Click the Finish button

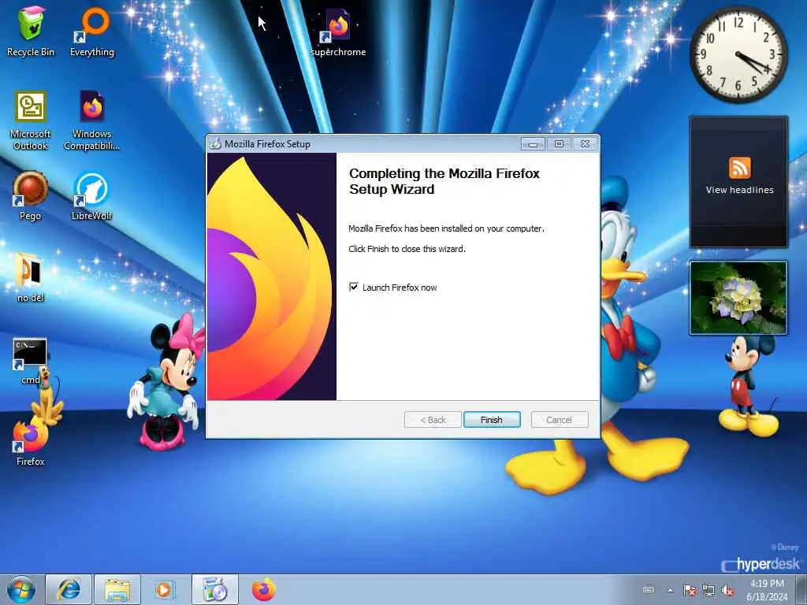(x=492, y=420)
